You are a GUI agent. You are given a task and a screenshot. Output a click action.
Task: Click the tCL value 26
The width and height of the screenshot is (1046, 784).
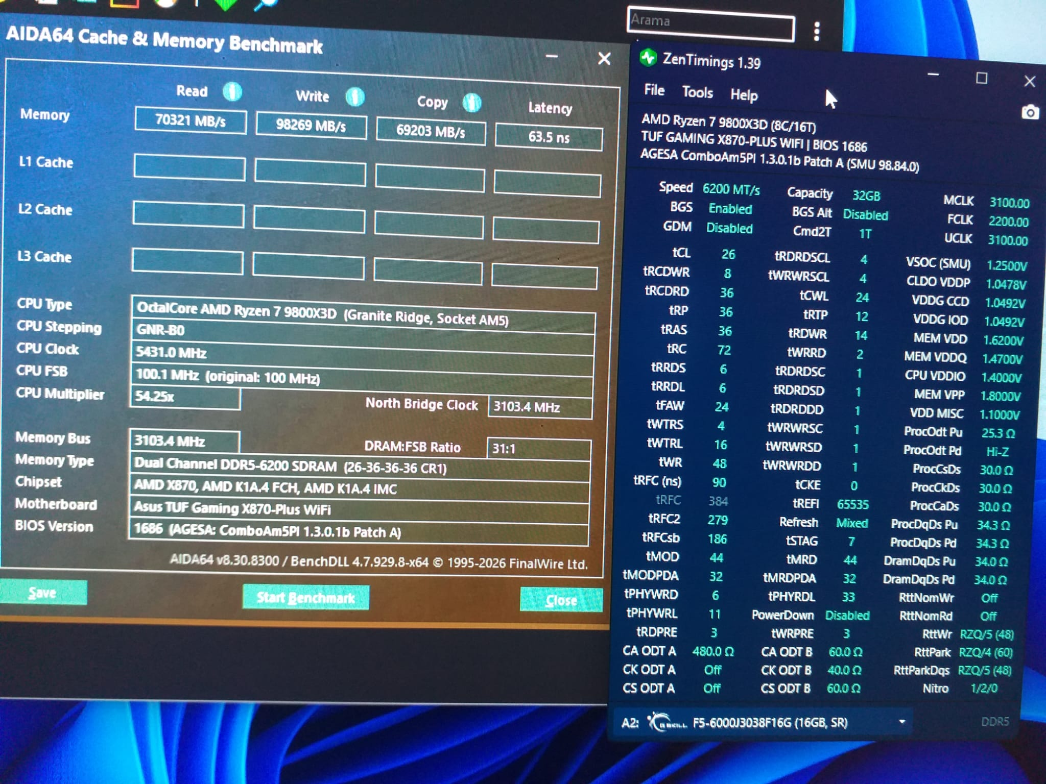point(728,254)
